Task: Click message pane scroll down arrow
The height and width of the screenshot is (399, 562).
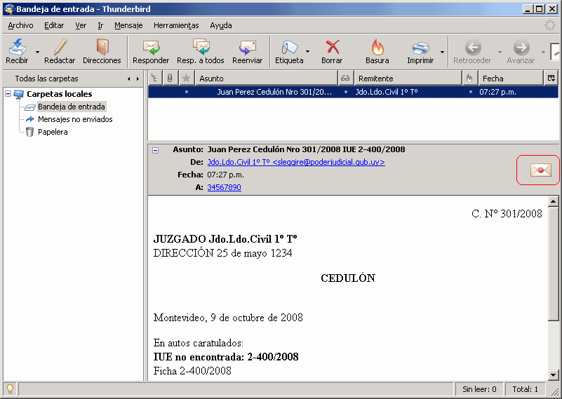Action: point(554,375)
